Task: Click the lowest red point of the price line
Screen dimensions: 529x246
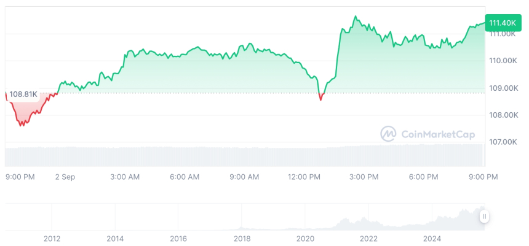Action: pos(22,125)
